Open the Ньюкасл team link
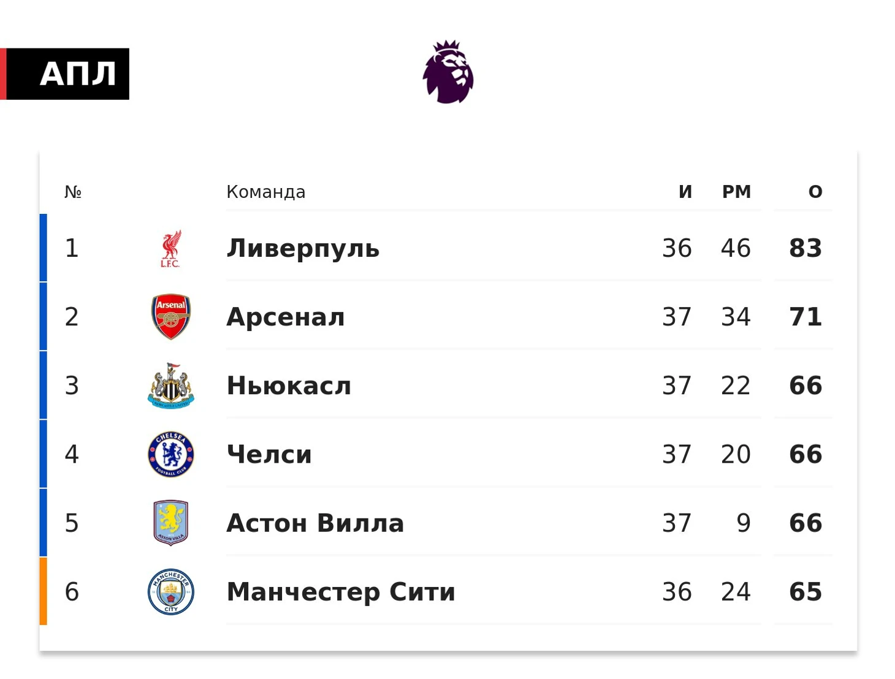The height and width of the screenshot is (679, 895). pos(289,385)
